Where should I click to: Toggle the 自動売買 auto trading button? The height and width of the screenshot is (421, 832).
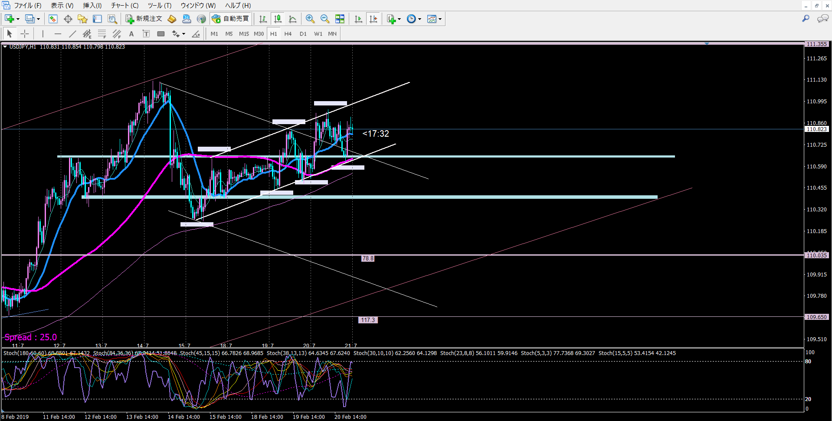[230, 19]
